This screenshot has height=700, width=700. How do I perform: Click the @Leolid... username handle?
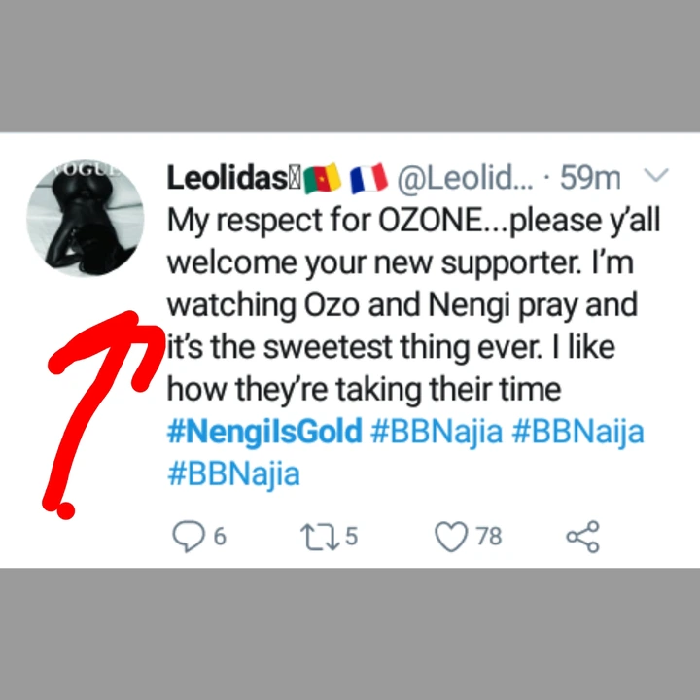466,178
